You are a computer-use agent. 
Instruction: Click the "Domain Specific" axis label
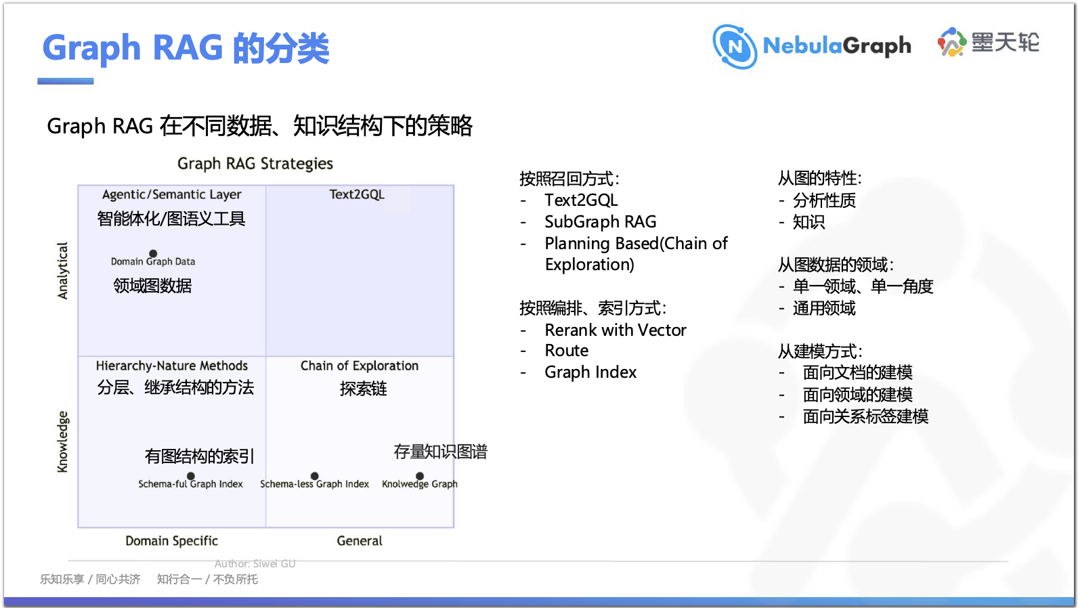[172, 541]
